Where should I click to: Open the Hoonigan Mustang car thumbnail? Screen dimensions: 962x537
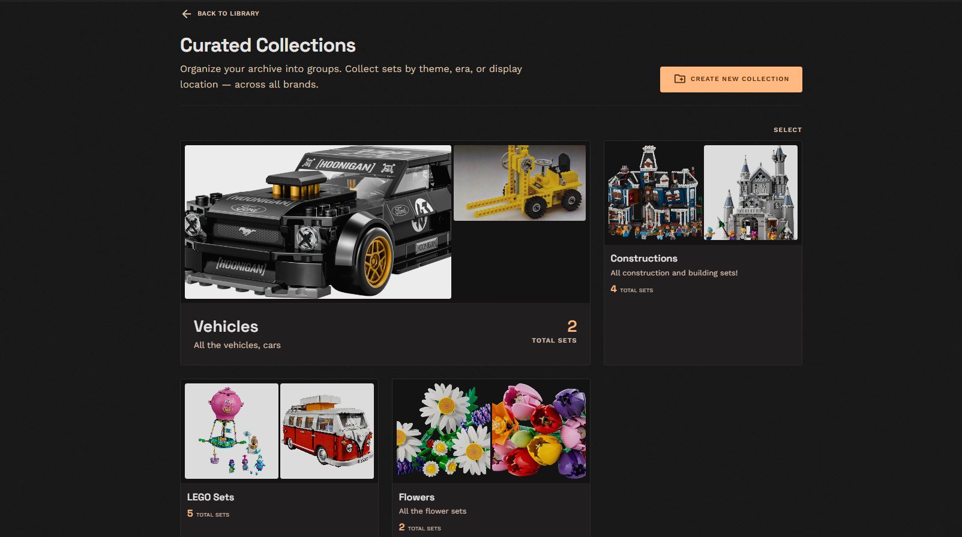(318, 222)
